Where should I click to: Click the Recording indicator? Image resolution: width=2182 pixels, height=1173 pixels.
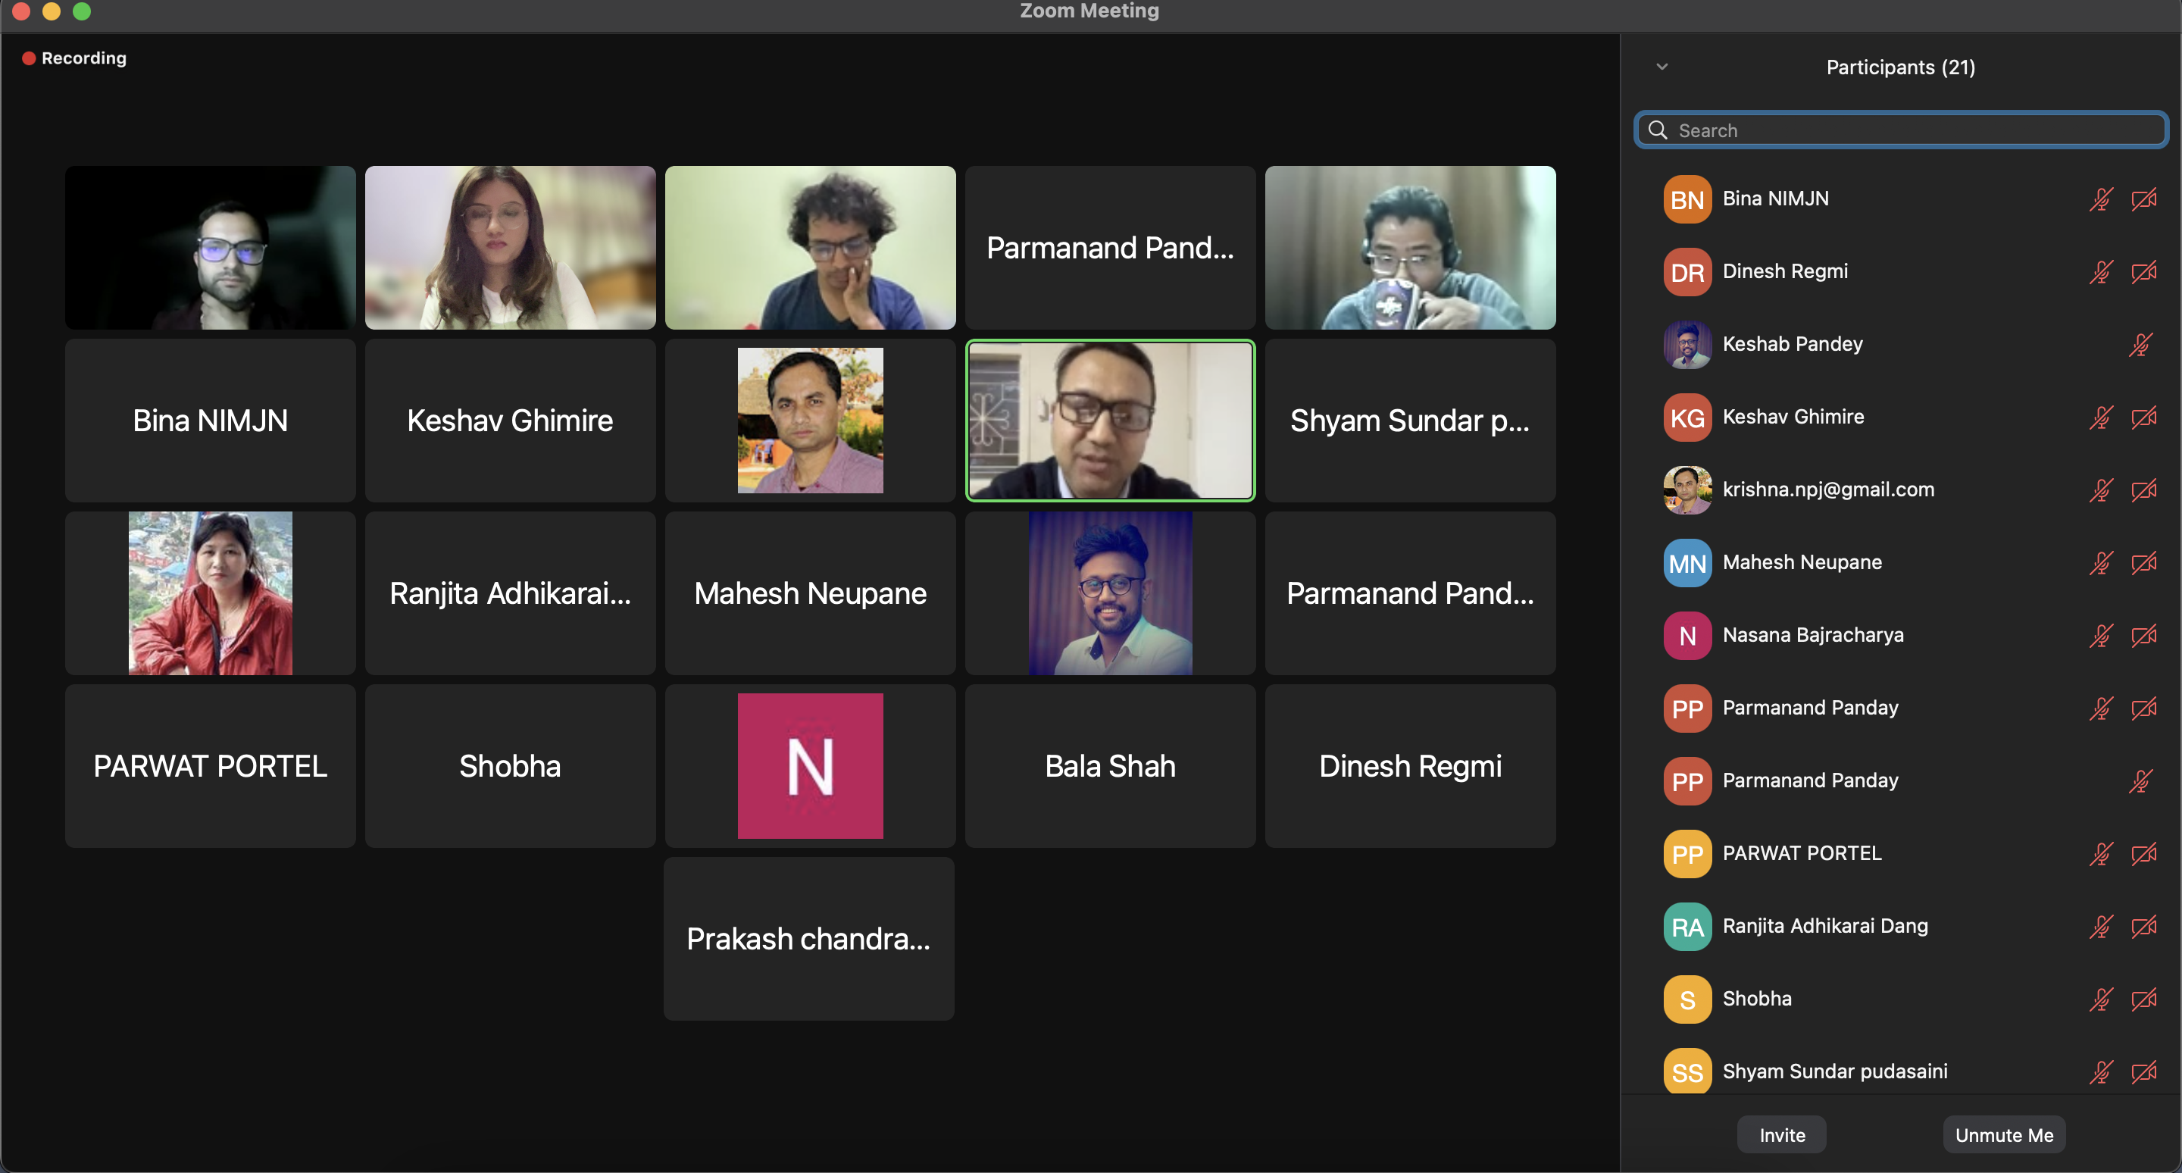click(x=73, y=58)
